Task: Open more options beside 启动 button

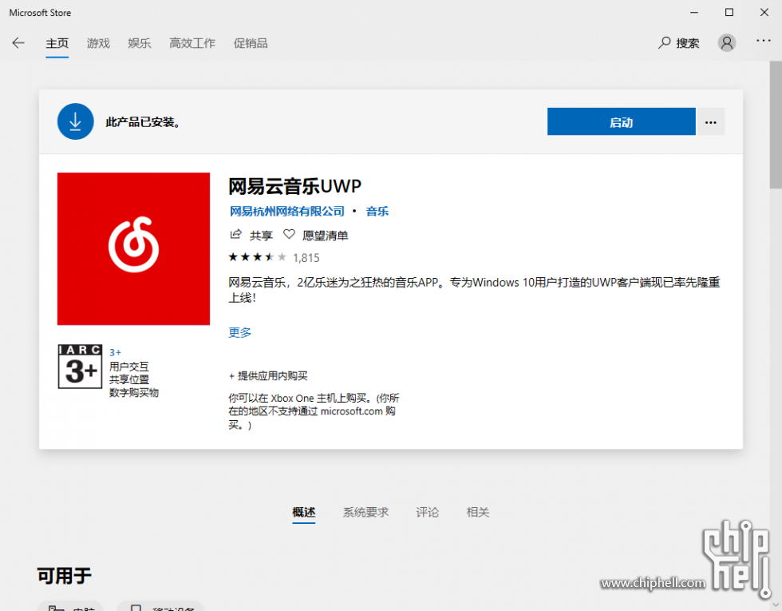Action: (x=710, y=121)
